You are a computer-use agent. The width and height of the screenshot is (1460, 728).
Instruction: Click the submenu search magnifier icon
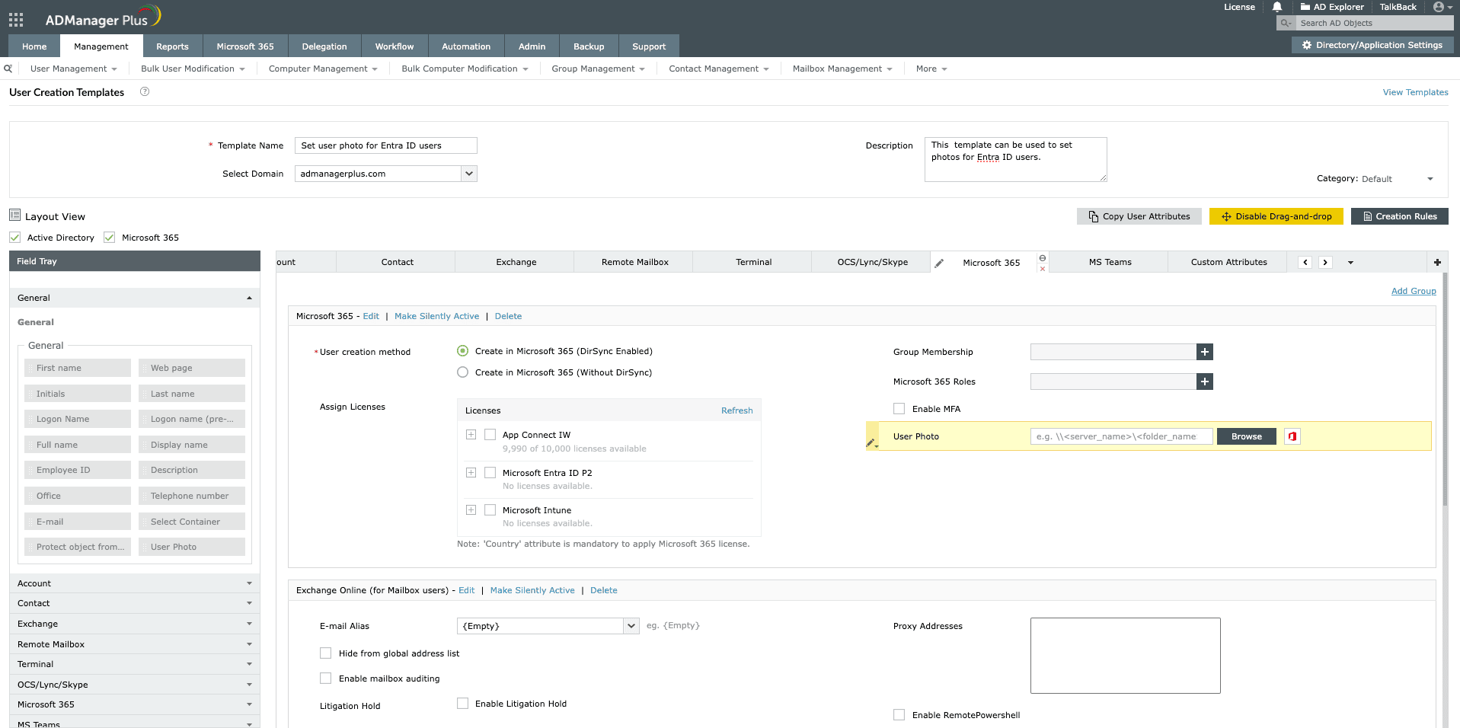pos(8,69)
